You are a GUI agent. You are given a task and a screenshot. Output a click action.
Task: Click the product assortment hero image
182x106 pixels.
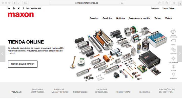pos(118,53)
